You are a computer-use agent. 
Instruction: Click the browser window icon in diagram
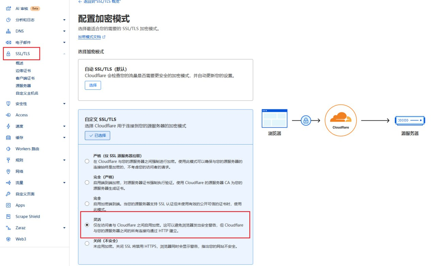[275, 118]
